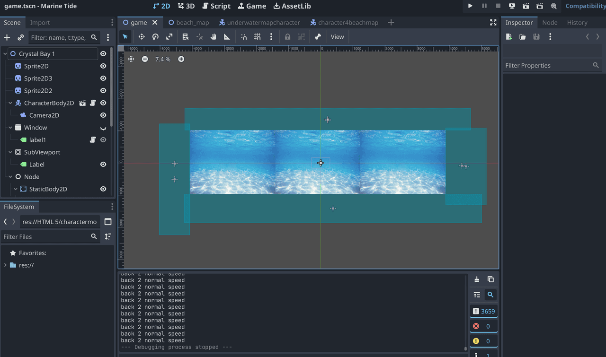Toggle visibility of Camera2D node
The height and width of the screenshot is (357, 606).
[x=103, y=115]
